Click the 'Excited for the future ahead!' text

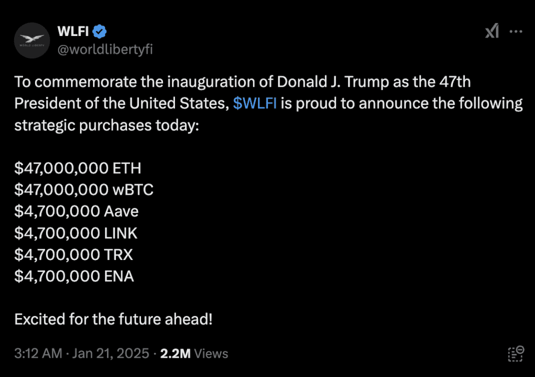pyautogui.click(x=113, y=319)
